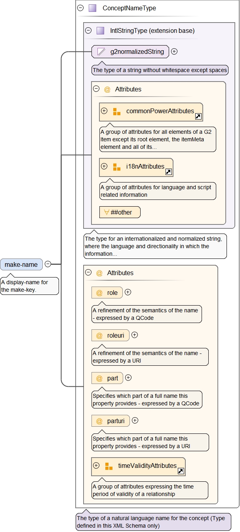The height and width of the screenshot is (532, 240).
Task: Follow the timeValidityAttributes reference arrow
Action: 181,471
